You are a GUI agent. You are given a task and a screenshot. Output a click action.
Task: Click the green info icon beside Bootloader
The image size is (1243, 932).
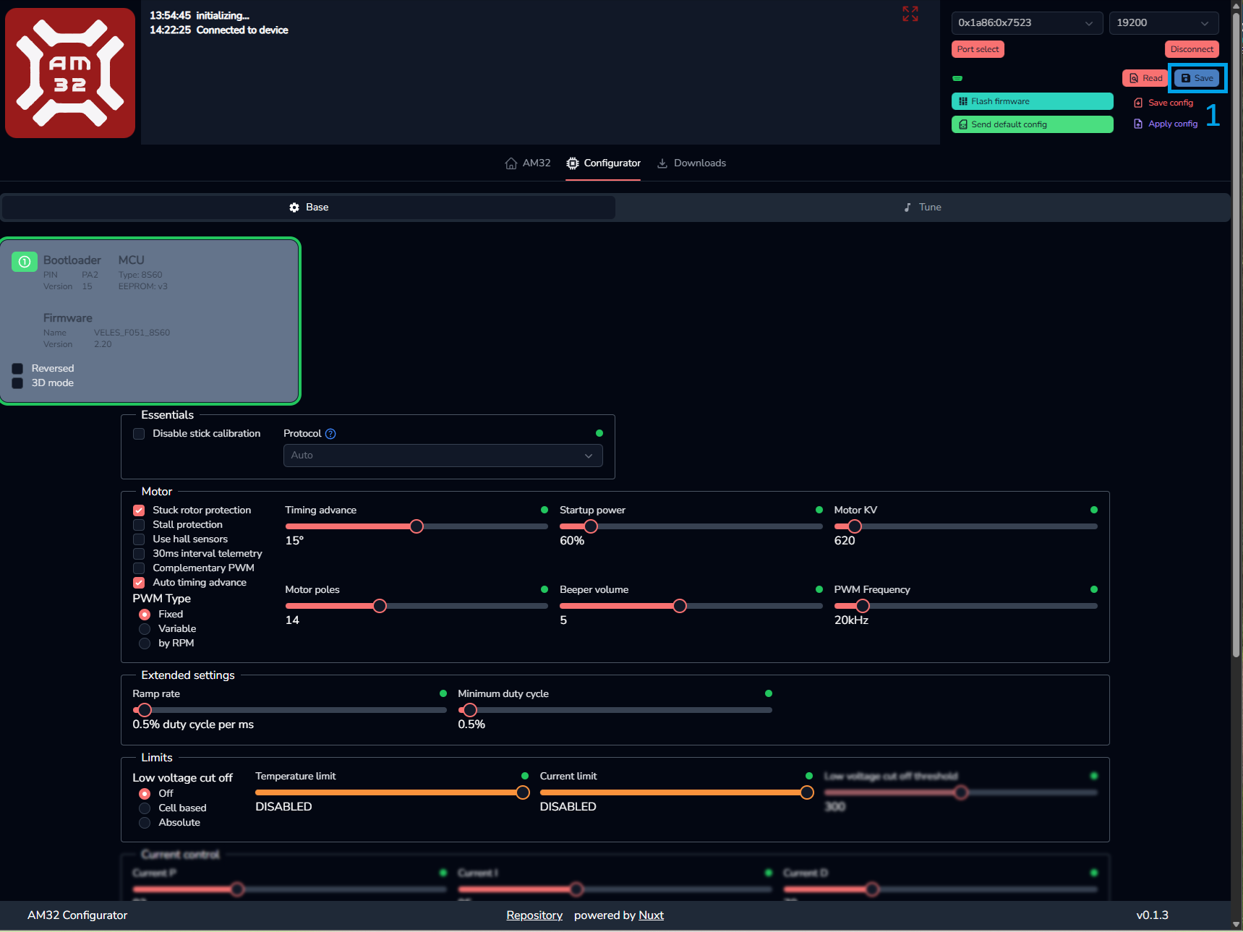25,261
